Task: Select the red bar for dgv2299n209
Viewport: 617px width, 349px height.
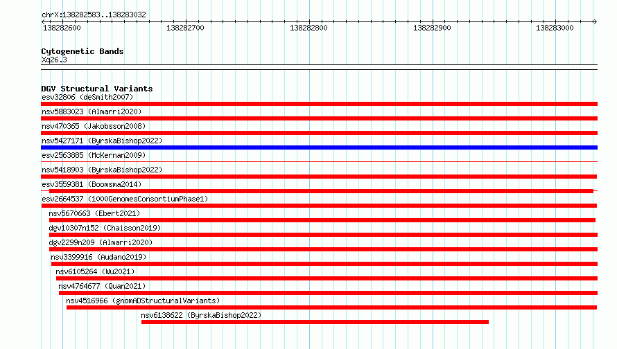Action: point(324,249)
